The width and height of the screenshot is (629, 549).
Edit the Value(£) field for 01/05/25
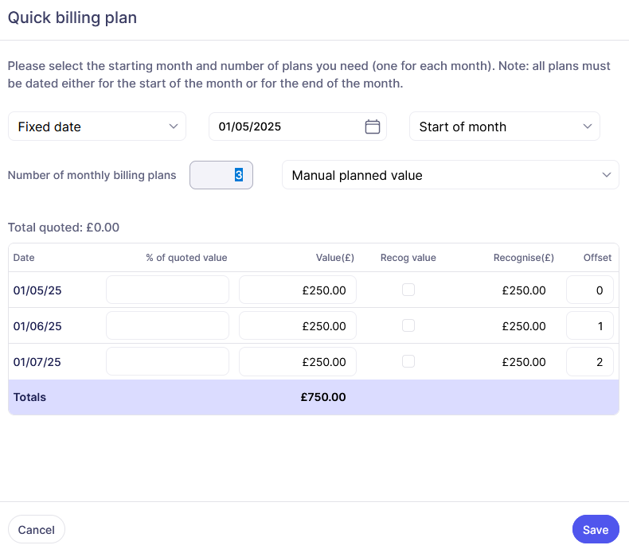pos(298,290)
